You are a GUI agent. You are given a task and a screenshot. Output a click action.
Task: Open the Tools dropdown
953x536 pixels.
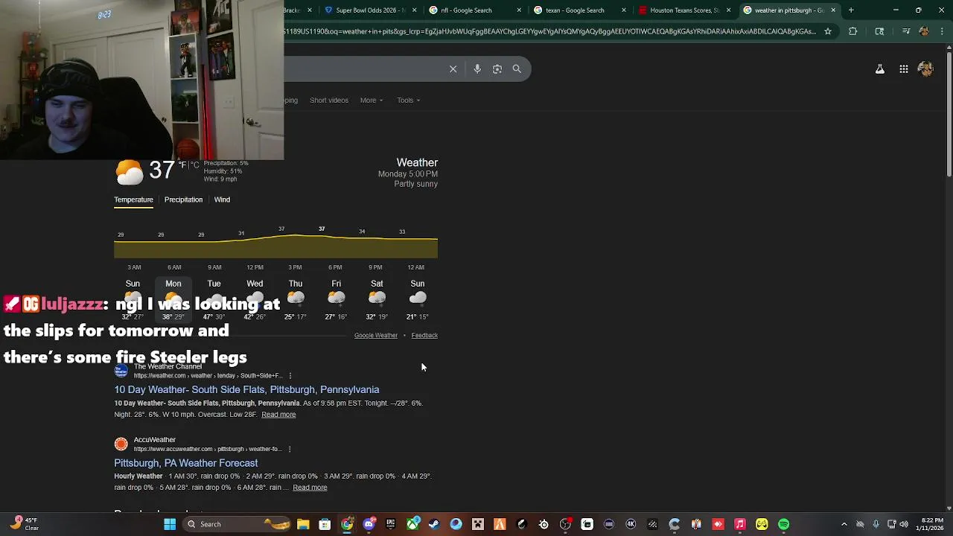pyautogui.click(x=408, y=100)
